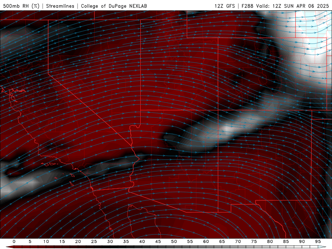
Task: Click the 30 label on the colorbar
Action: [110, 242]
